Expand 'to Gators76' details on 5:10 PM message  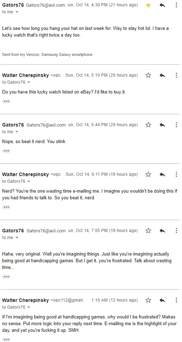pos(29,83)
